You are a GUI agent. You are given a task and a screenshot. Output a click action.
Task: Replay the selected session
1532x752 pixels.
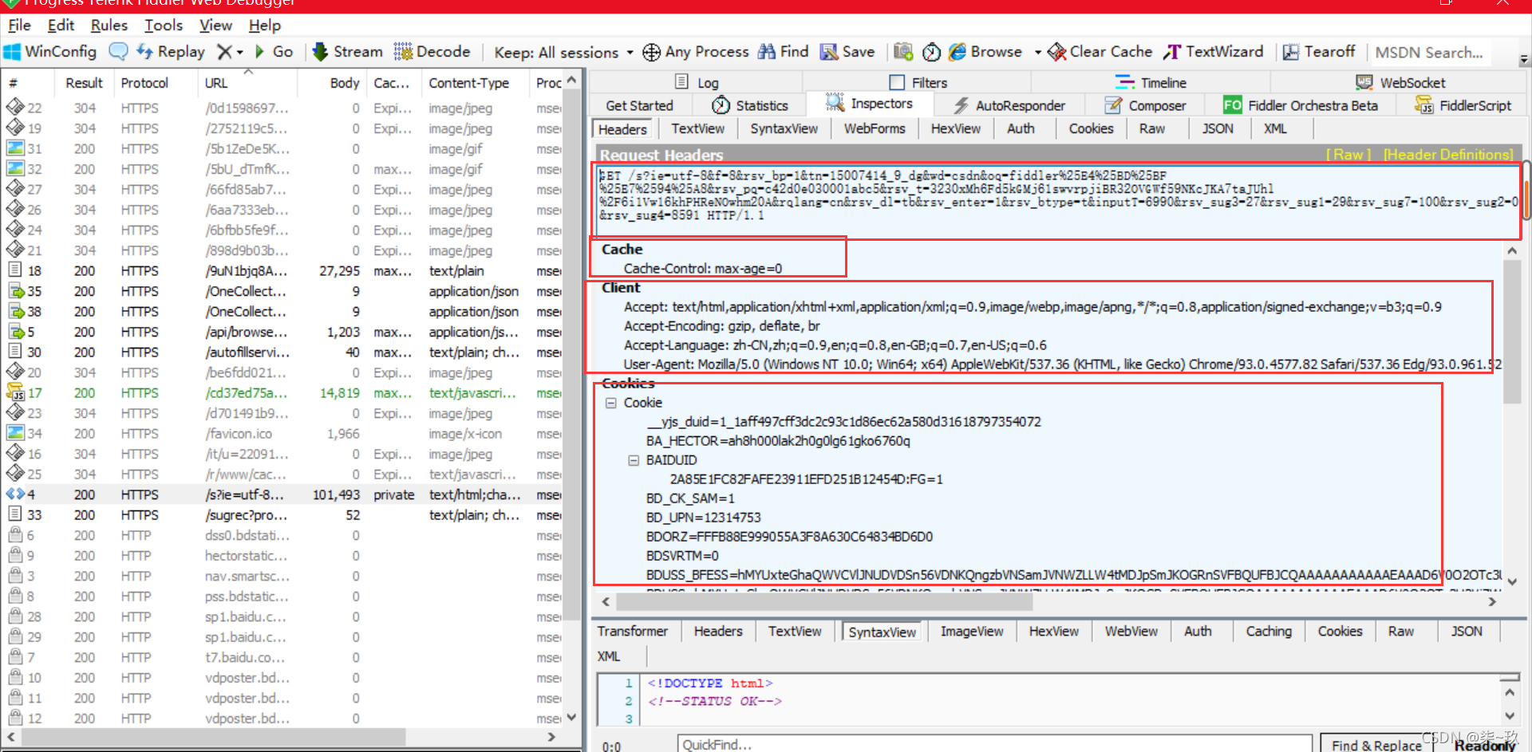click(171, 52)
